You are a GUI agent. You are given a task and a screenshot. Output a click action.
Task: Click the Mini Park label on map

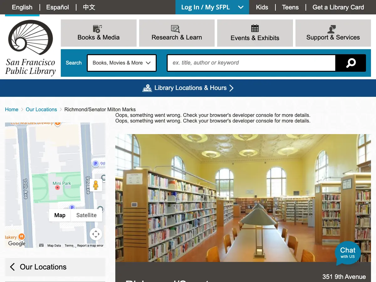pos(62,183)
